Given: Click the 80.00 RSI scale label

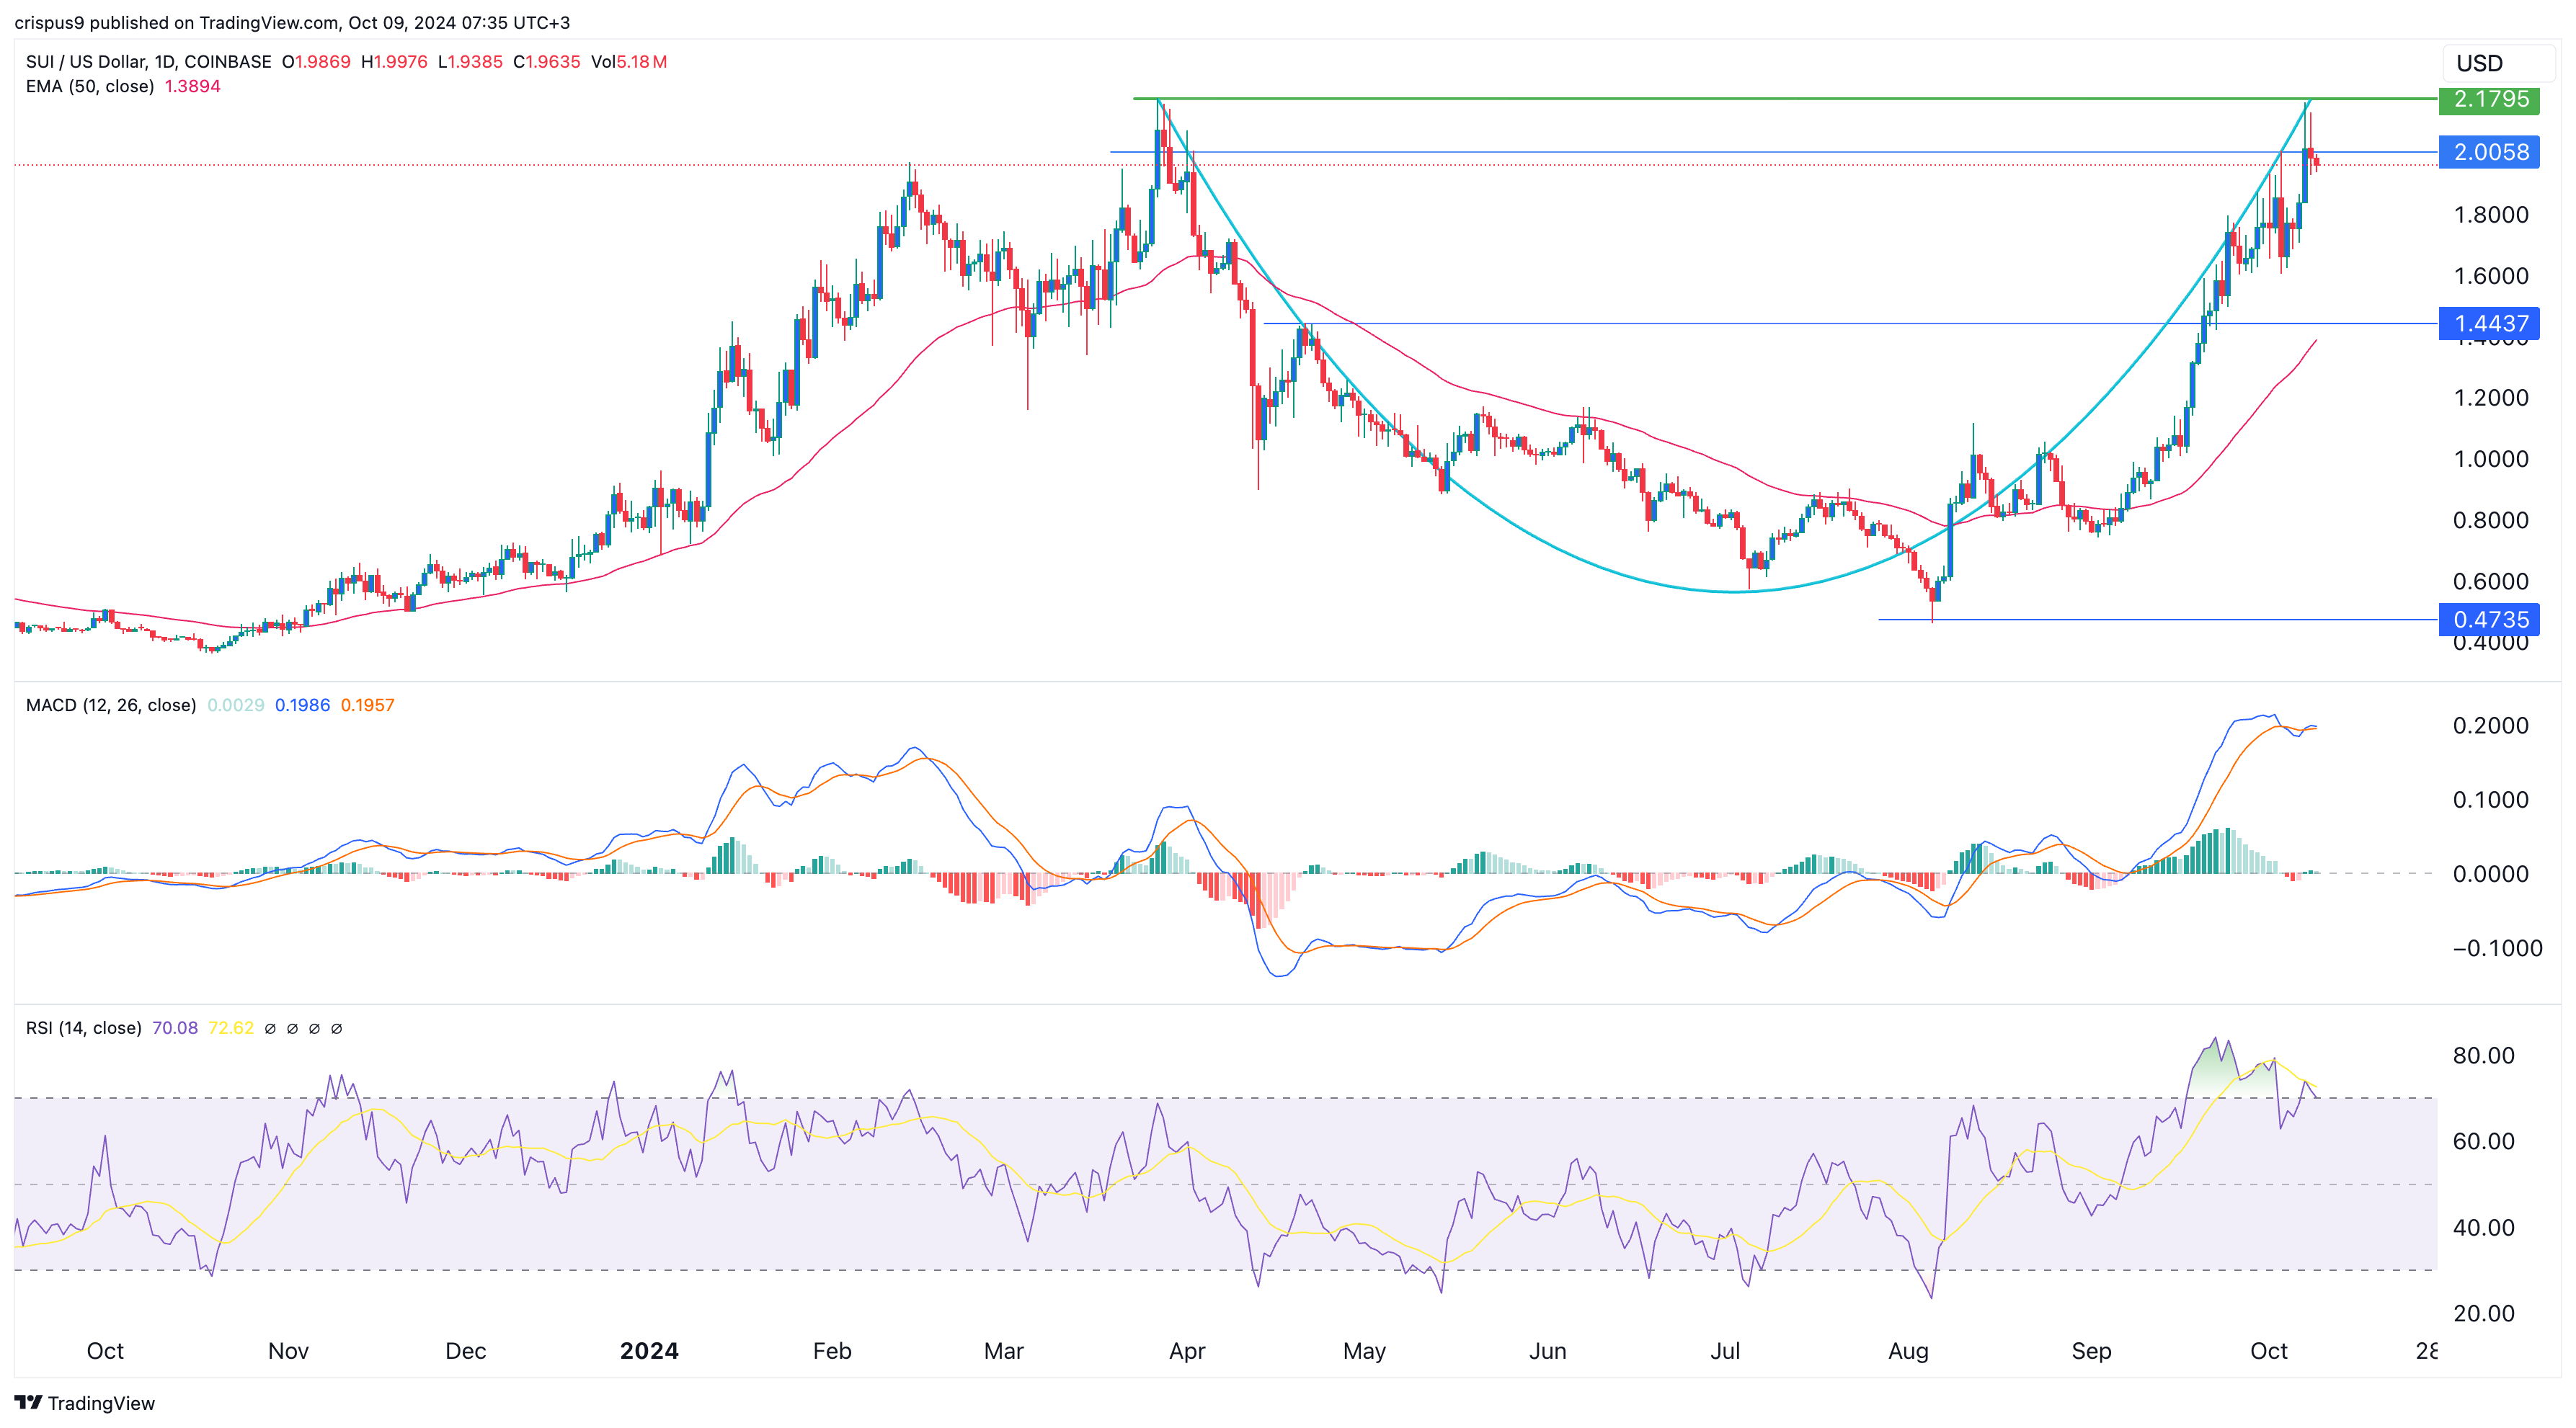Looking at the screenshot, I should tap(2483, 1056).
